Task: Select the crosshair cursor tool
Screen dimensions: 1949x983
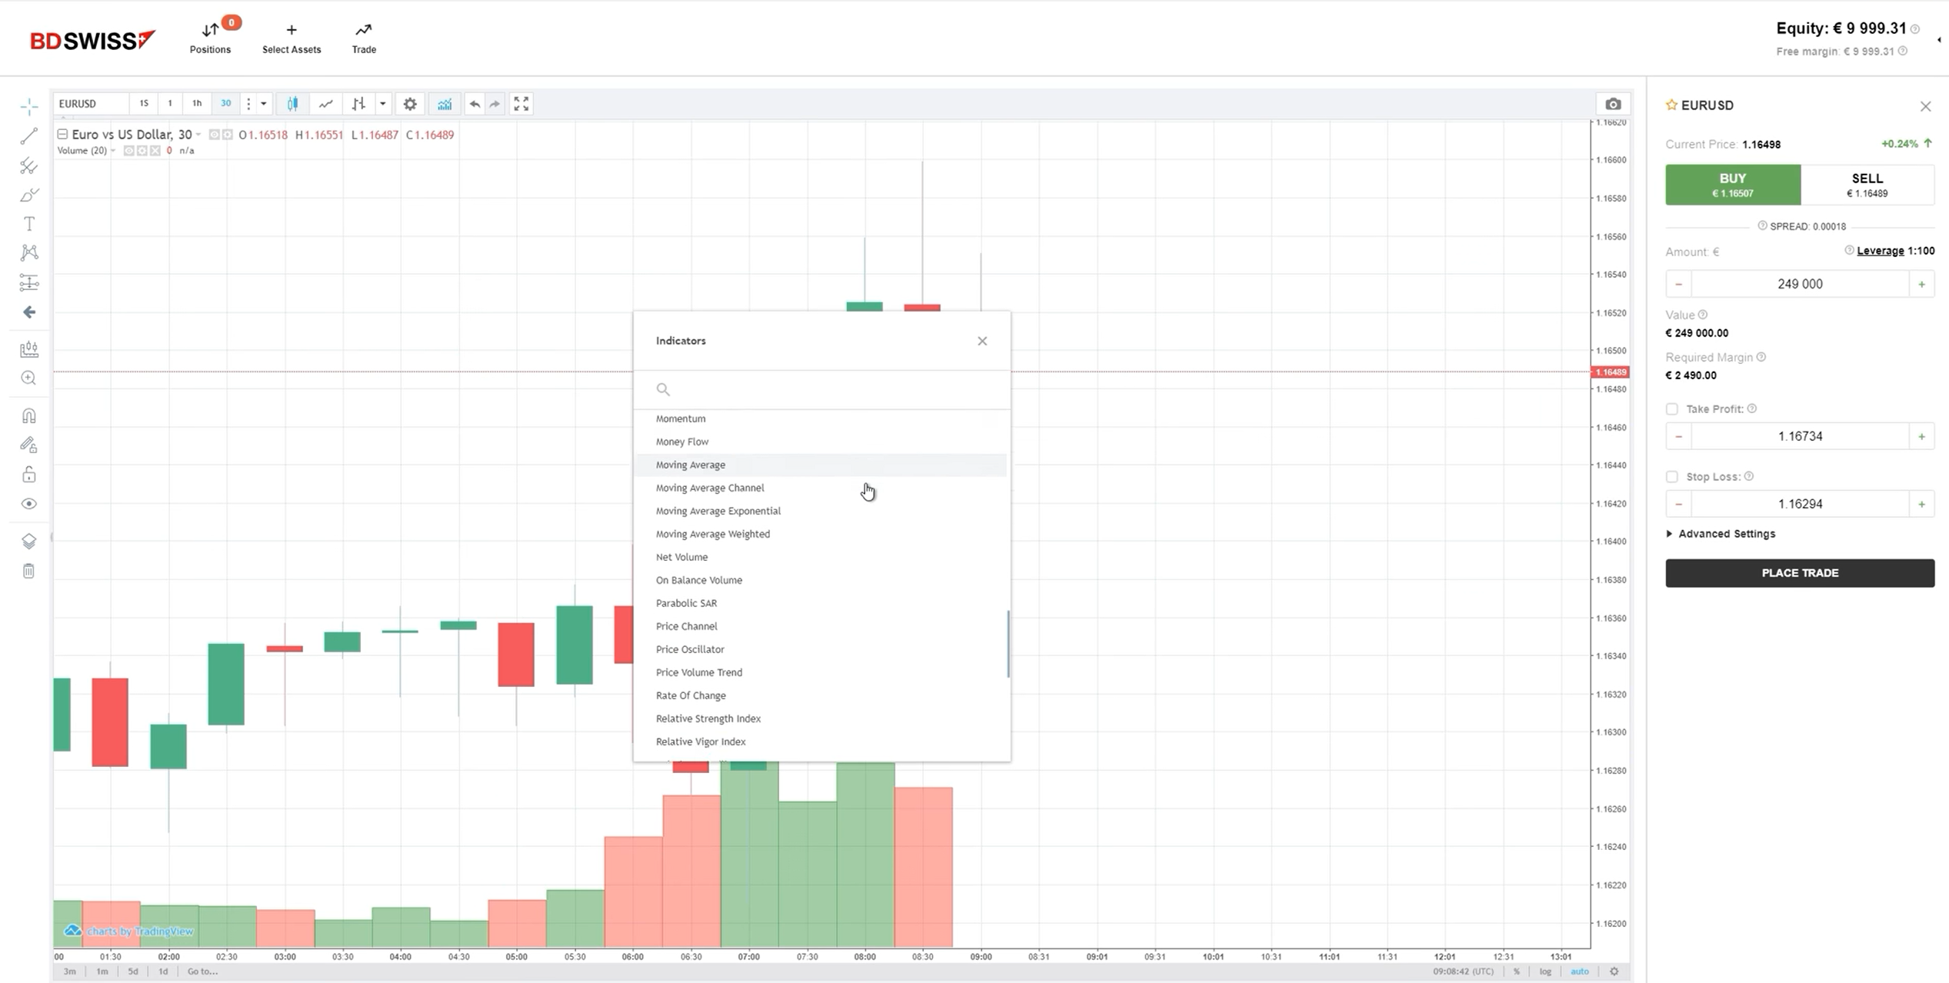Action: click(x=29, y=106)
